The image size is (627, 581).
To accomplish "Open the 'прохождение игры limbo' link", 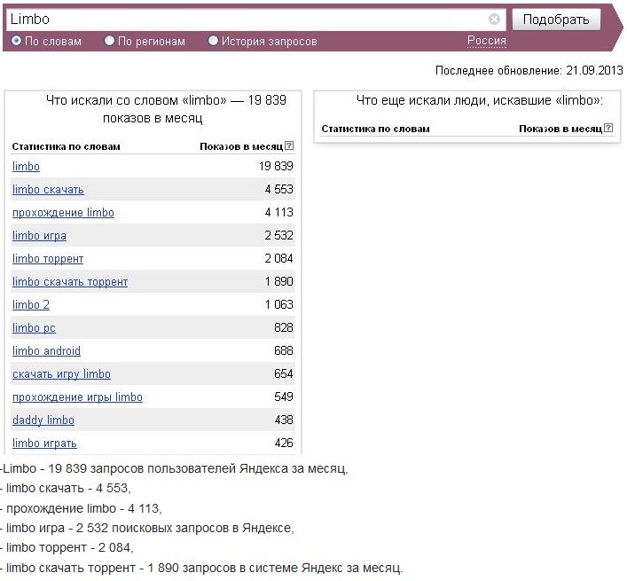I will click(77, 397).
